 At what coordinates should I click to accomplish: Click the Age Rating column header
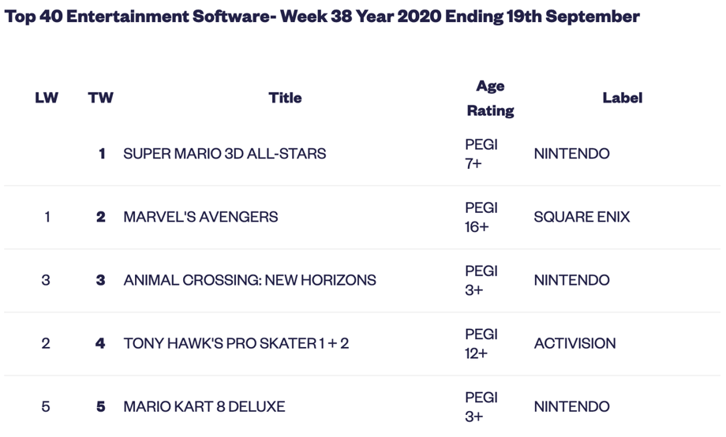490,98
